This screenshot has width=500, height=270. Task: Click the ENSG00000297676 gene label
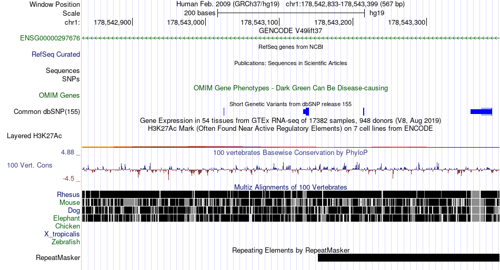[50, 38]
